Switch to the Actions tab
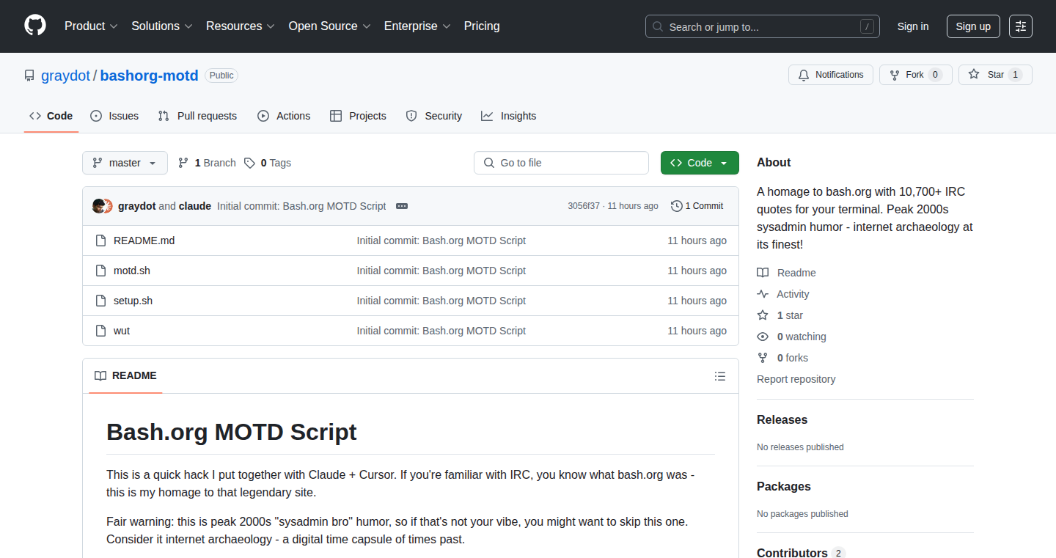 click(x=284, y=116)
